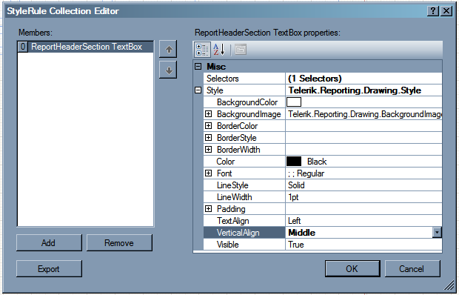Collapse the Style property node

(198, 90)
